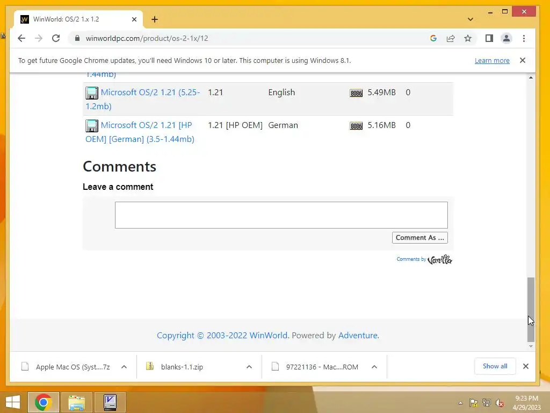Open the Chrome side panel
This screenshot has width=550, height=413.
tap(489, 38)
